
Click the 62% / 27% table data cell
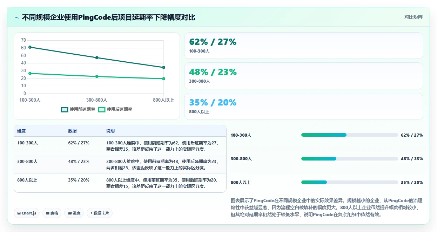79,143
